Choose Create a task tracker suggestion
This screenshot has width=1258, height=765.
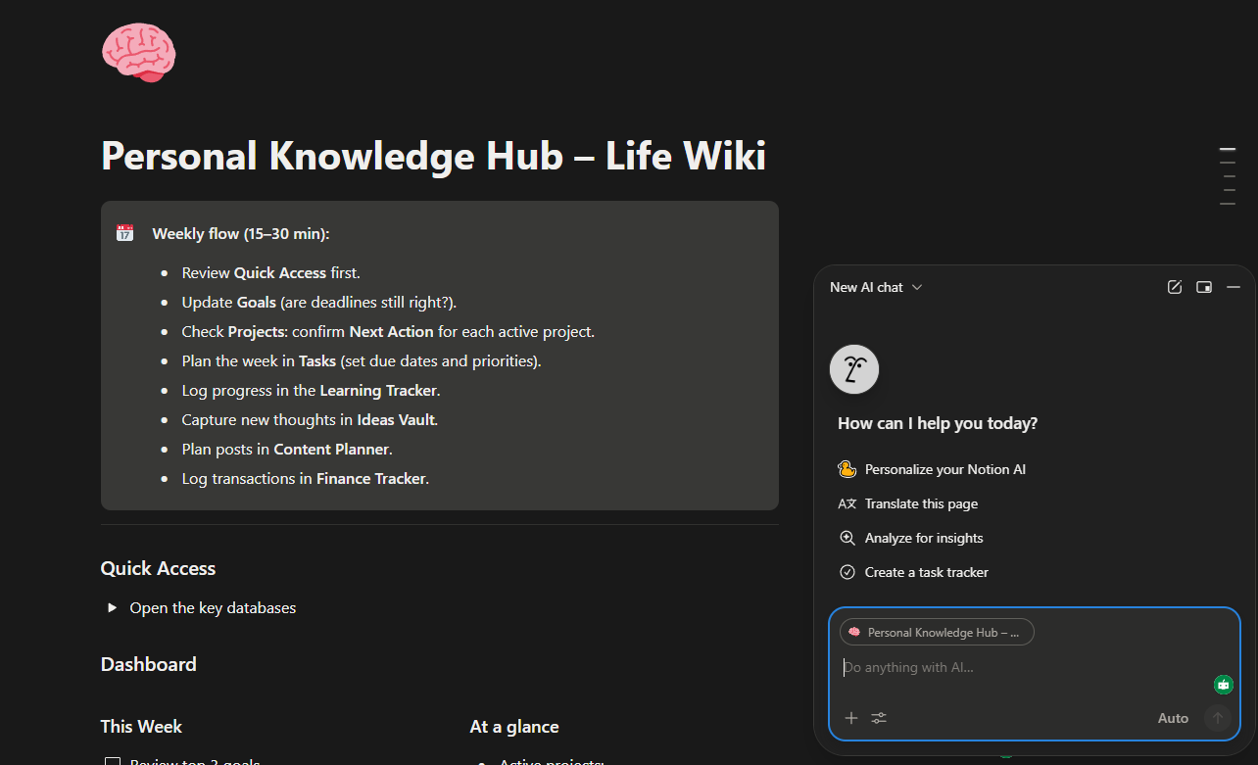(x=926, y=572)
